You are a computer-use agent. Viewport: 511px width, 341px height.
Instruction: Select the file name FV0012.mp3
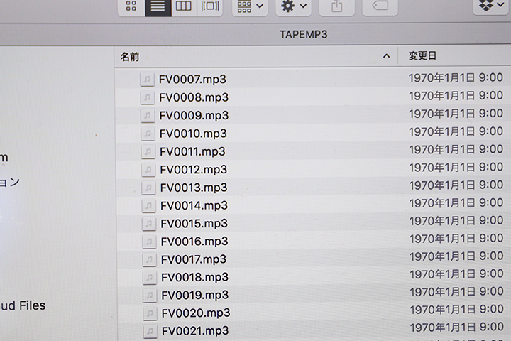(x=194, y=170)
